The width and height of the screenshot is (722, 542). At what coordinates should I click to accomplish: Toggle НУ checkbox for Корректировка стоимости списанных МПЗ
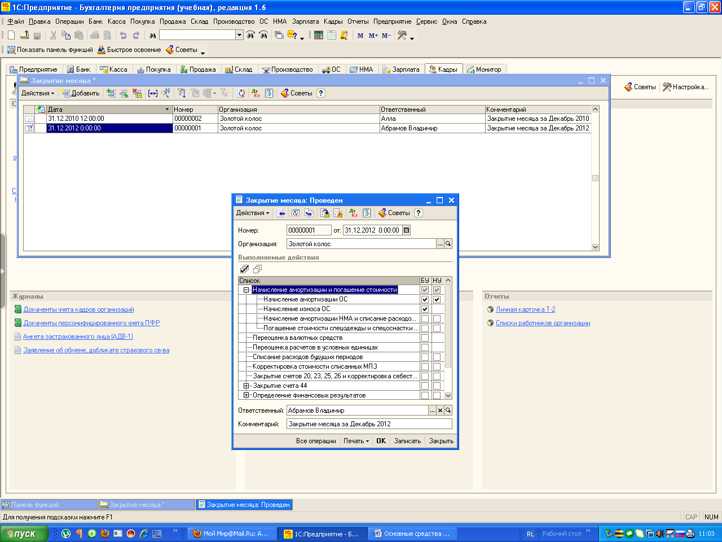pyautogui.click(x=437, y=366)
